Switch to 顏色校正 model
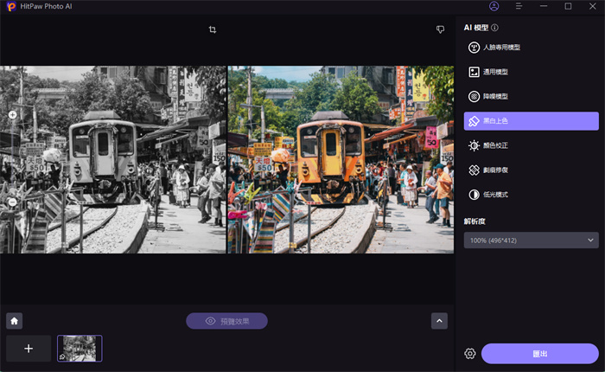This screenshot has width=605, height=372. 531,146
